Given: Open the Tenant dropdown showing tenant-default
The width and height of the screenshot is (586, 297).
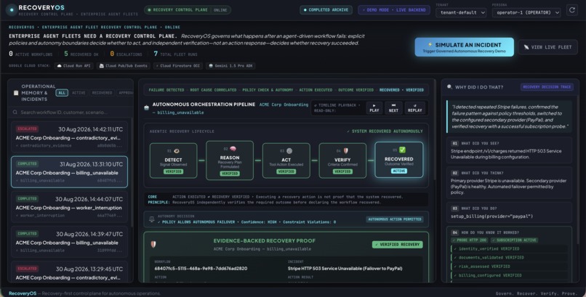Looking at the screenshot, I should pos(461,12).
